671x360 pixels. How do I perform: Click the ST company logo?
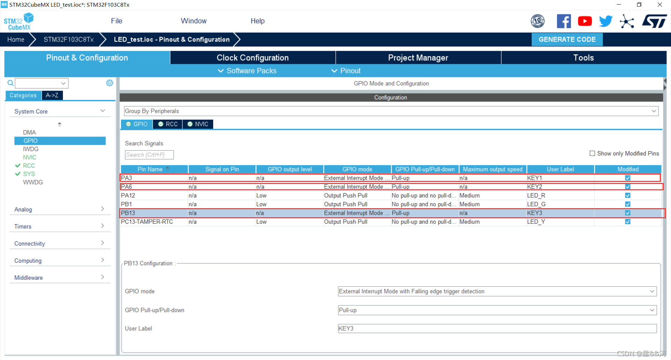tap(654, 21)
